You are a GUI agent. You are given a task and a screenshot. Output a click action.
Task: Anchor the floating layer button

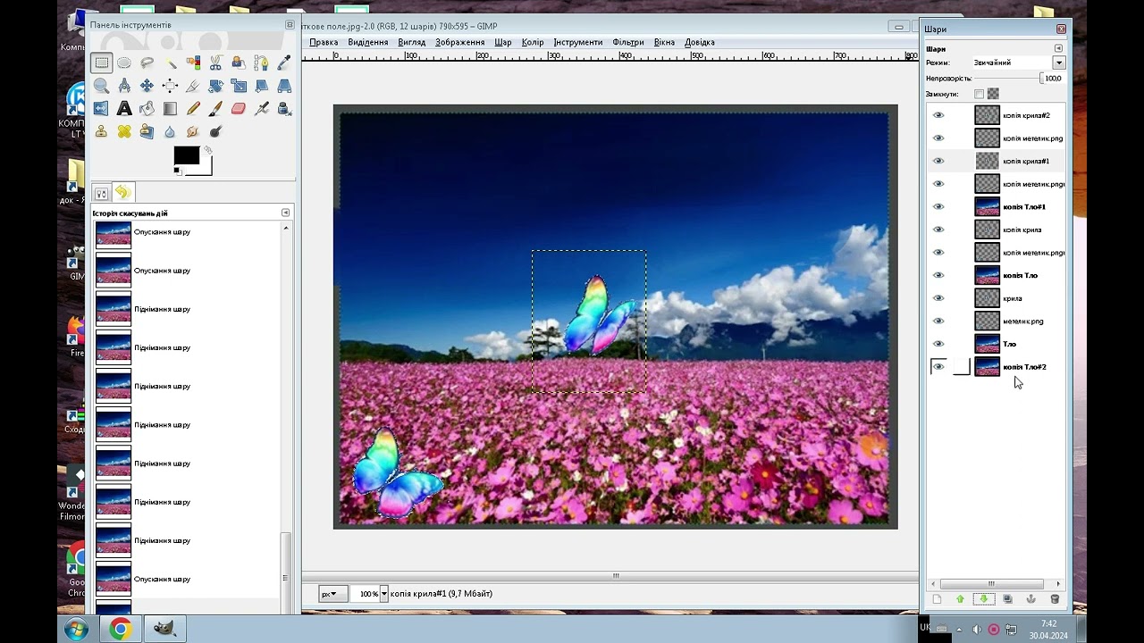[1030, 599]
